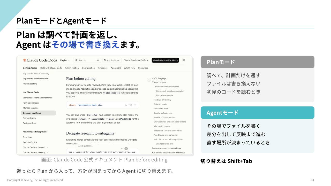This screenshot has height=186, width=331.
Task: Send the question with the arrow button
Action: 126,149
